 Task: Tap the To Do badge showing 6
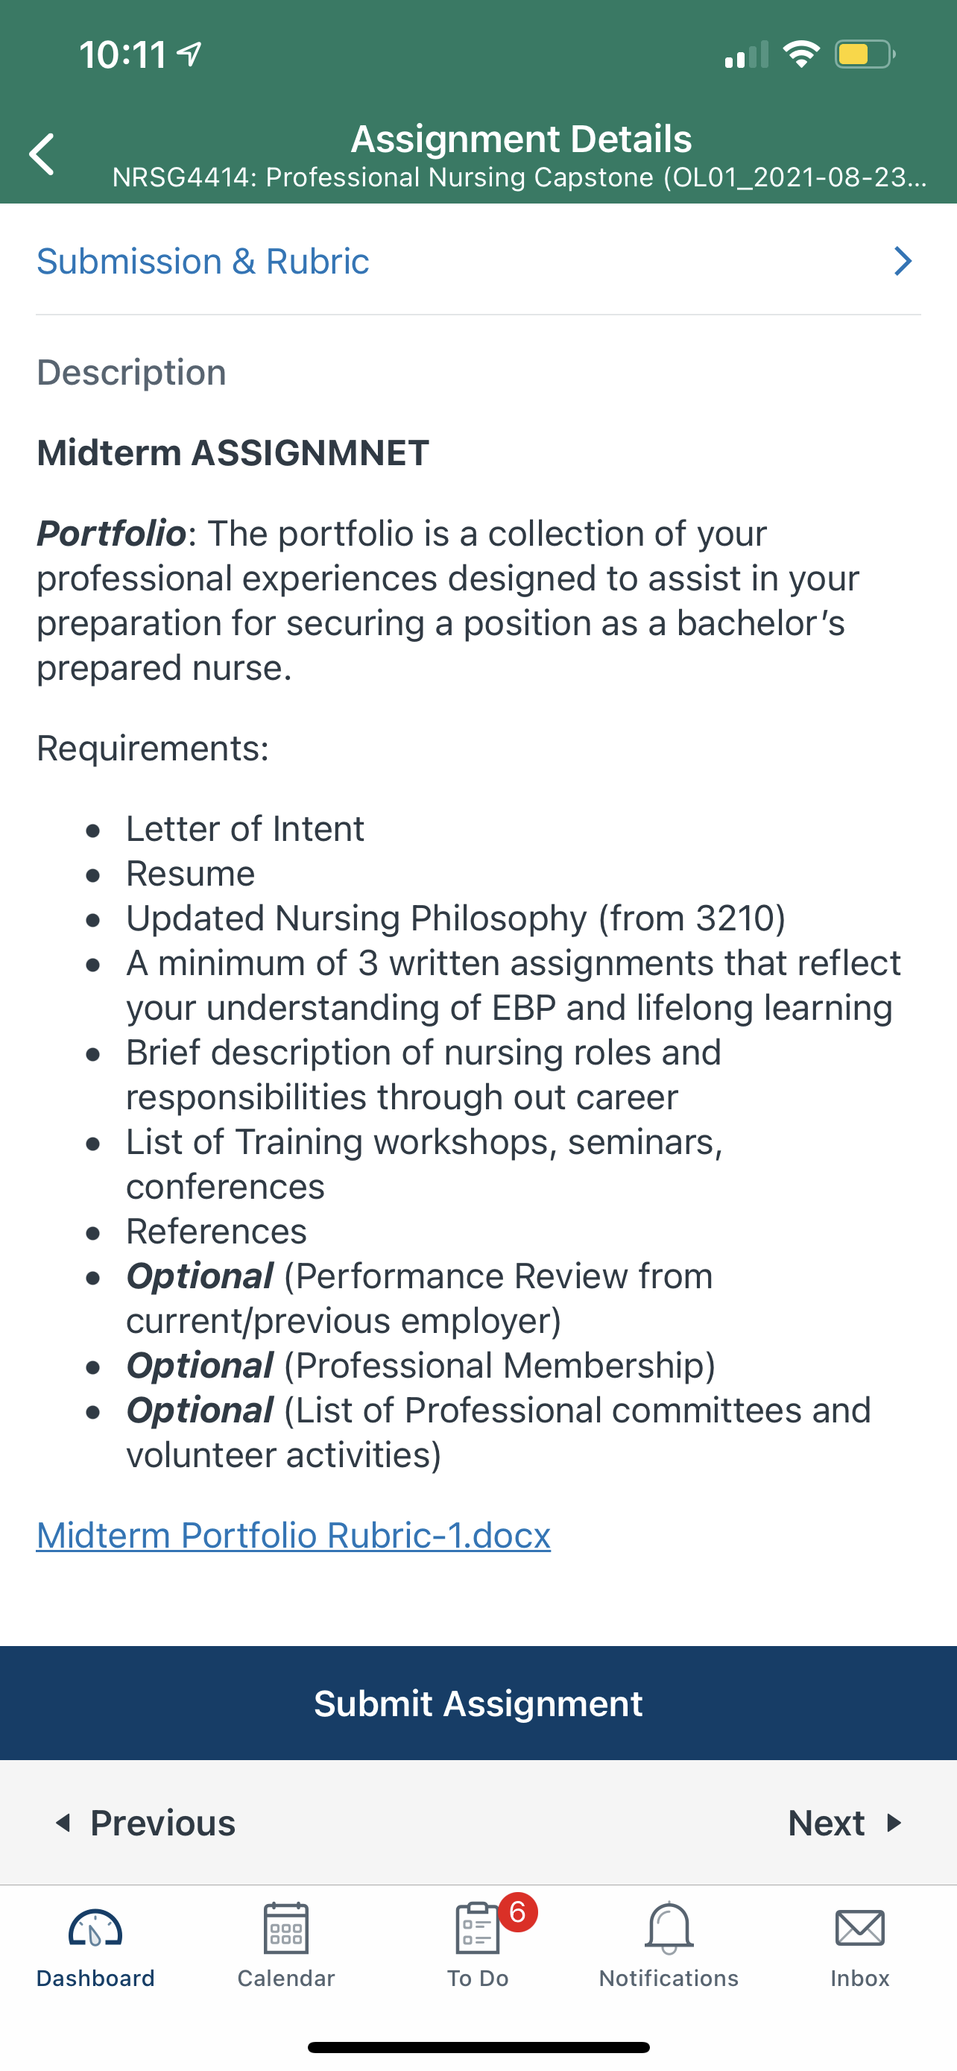[x=517, y=1913]
